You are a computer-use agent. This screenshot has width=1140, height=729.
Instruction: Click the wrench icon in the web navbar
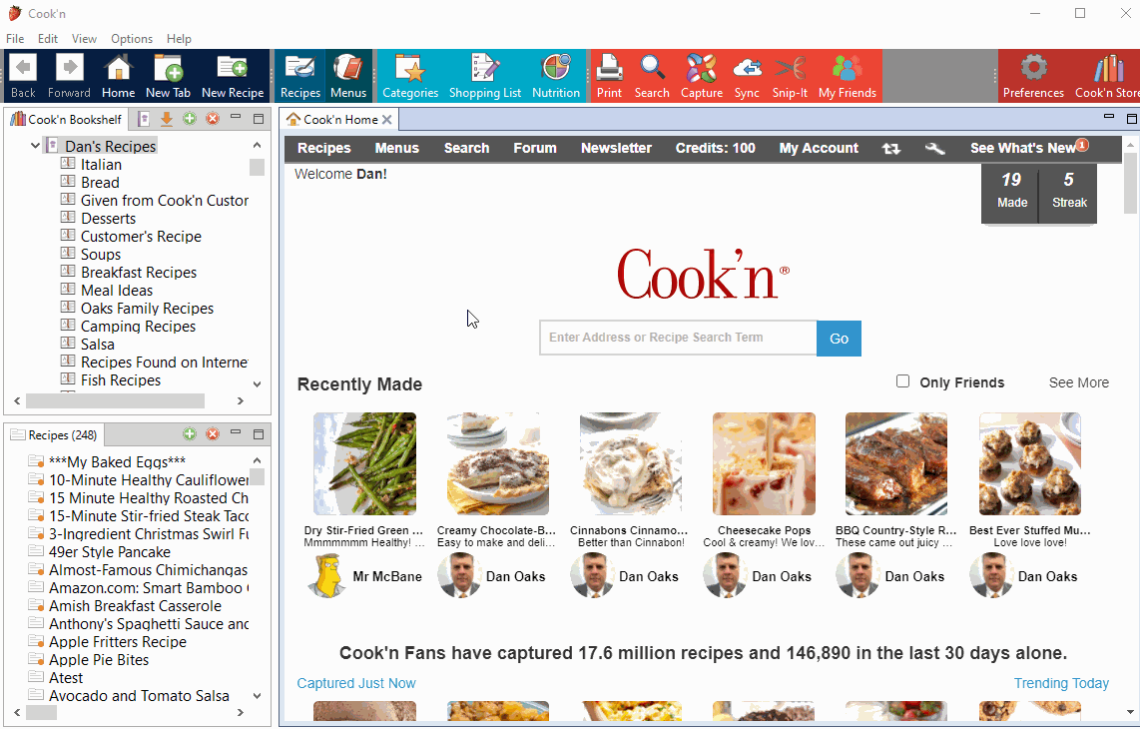tap(934, 149)
